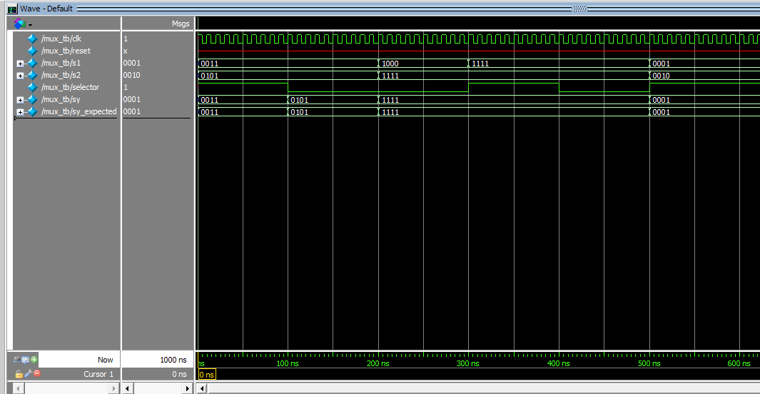Click the diamond icon of /mux_tb/sy
The height and width of the screenshot is (394, 760).
33,99
